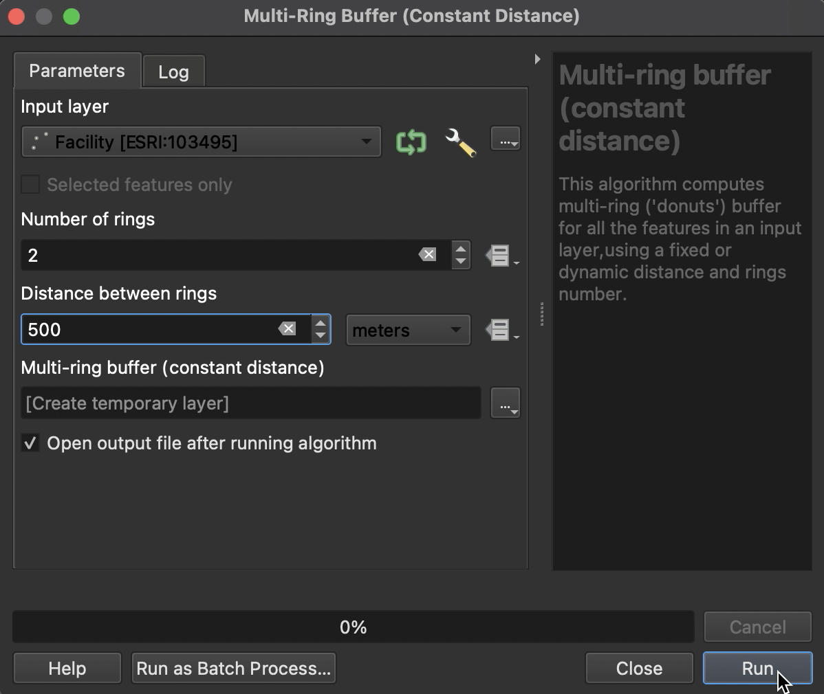824x694 pixels.
Task: Browse output location for the buffer layer
Action: [506, 403]
